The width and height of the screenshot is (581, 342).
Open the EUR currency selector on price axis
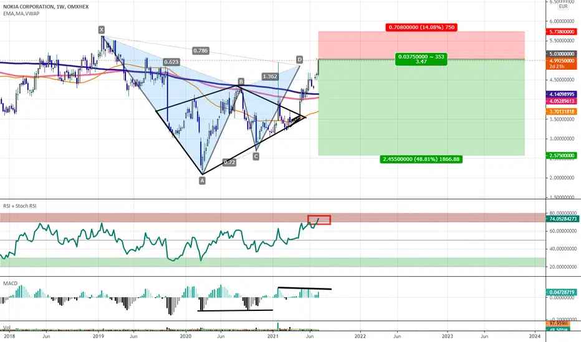click(x=563, y=6)
